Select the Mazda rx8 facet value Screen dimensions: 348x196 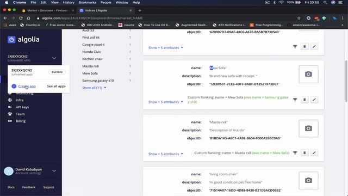click(90, 66)
